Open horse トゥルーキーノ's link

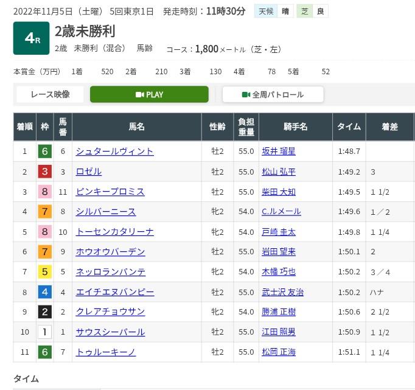coord(105,352)
